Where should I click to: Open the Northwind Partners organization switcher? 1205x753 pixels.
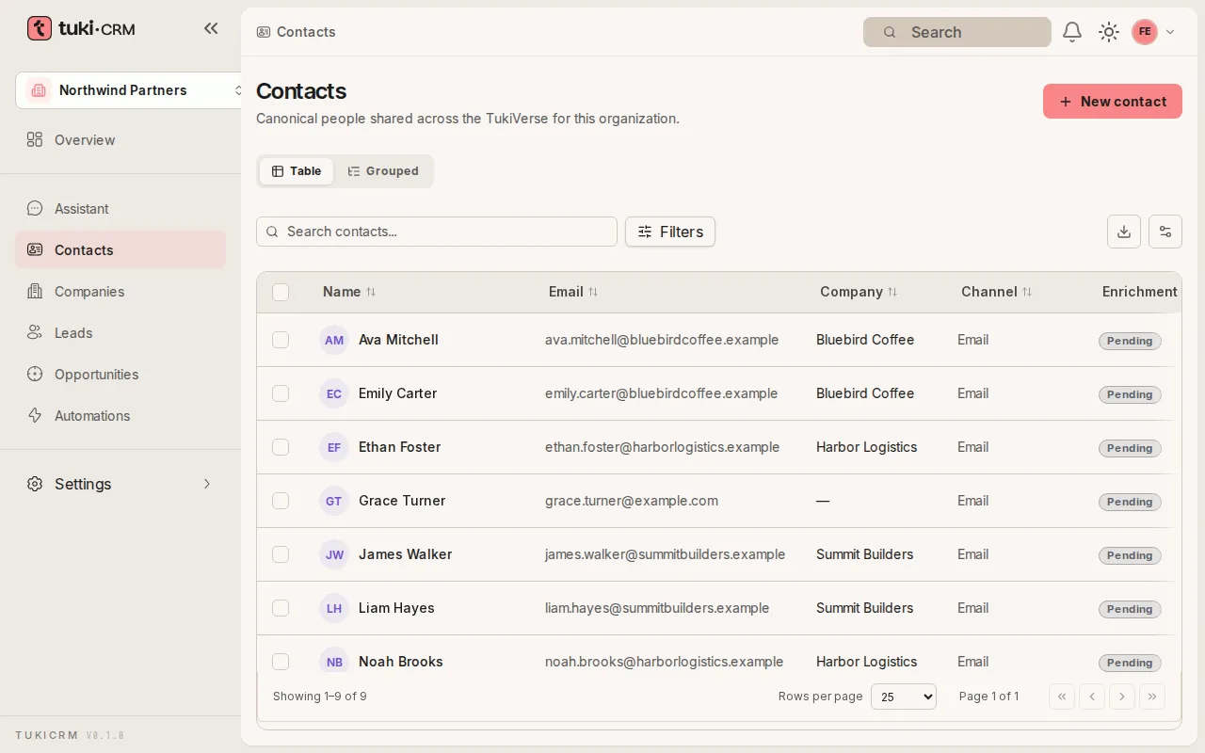coord(130,90)
